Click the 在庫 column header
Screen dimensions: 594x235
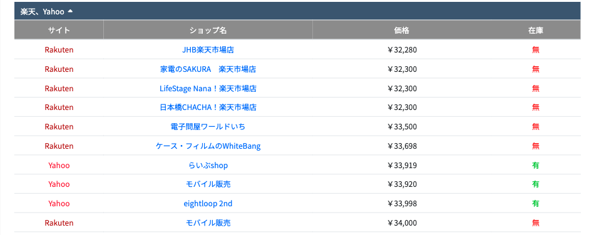(536, 30)
